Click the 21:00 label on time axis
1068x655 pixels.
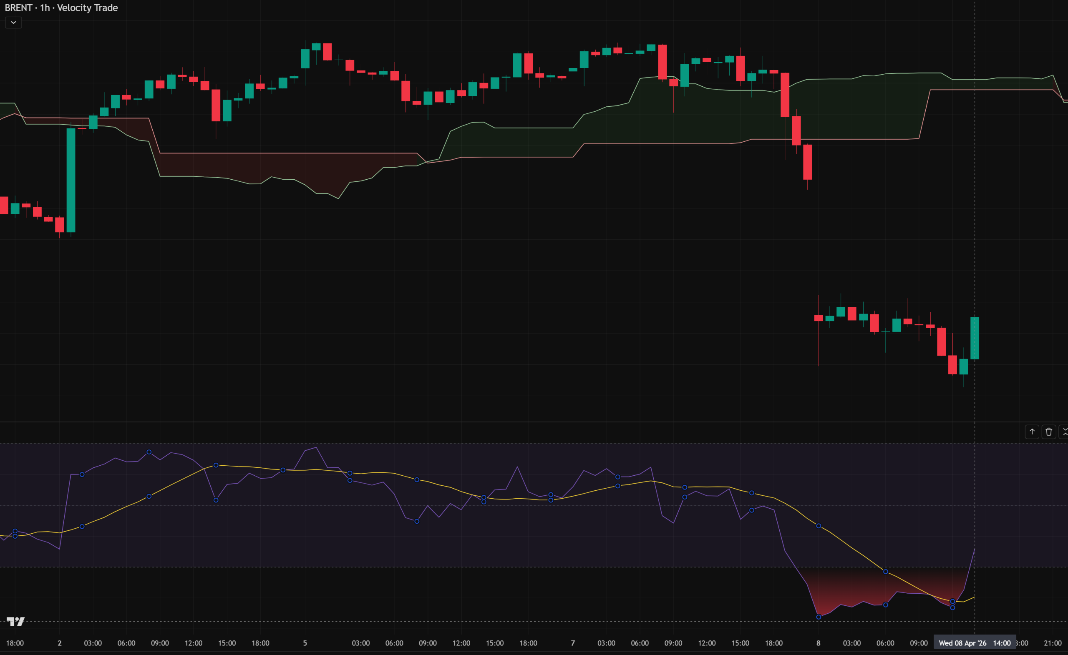tap(1053, 643)
